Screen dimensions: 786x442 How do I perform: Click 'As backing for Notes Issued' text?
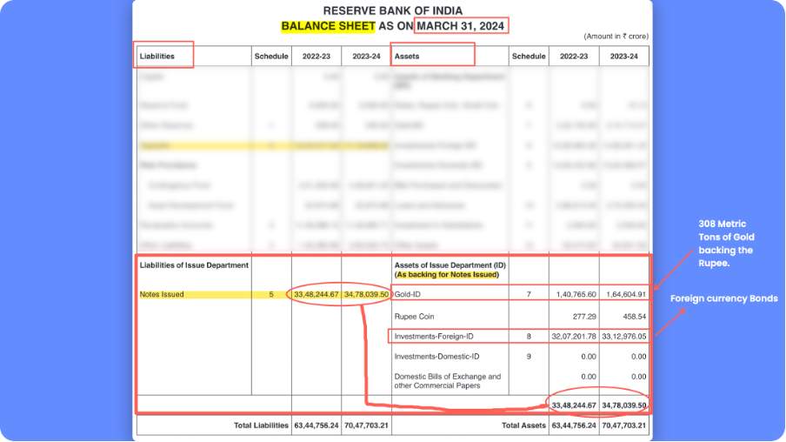coord(447,274)
